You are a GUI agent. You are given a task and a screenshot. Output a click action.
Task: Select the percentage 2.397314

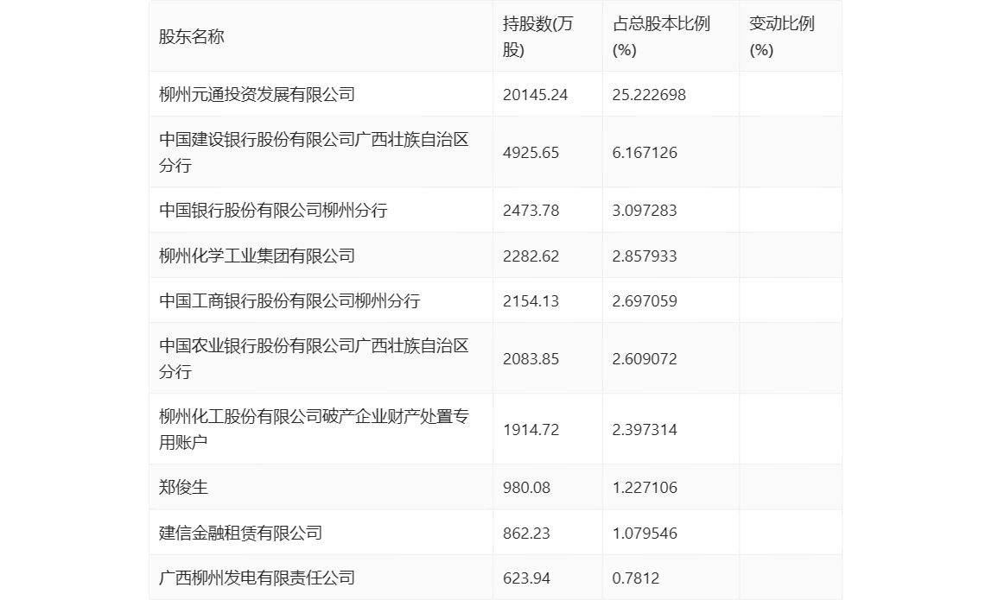(x=645, y=430)
